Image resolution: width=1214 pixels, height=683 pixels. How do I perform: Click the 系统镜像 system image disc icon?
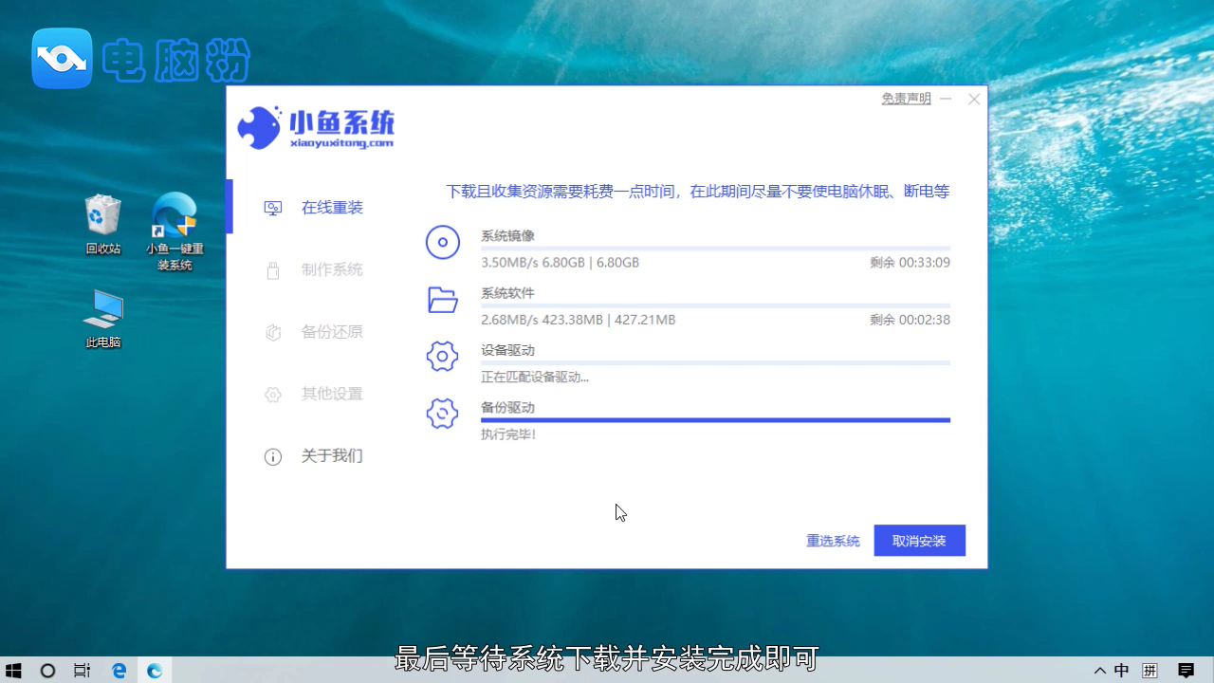point(442,242)
